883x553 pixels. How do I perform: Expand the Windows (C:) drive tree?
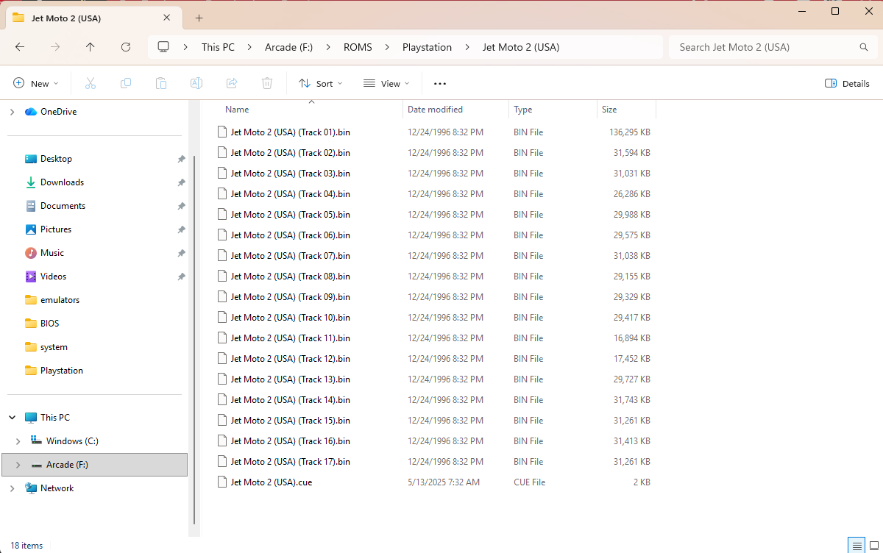(x=18, y=441)
